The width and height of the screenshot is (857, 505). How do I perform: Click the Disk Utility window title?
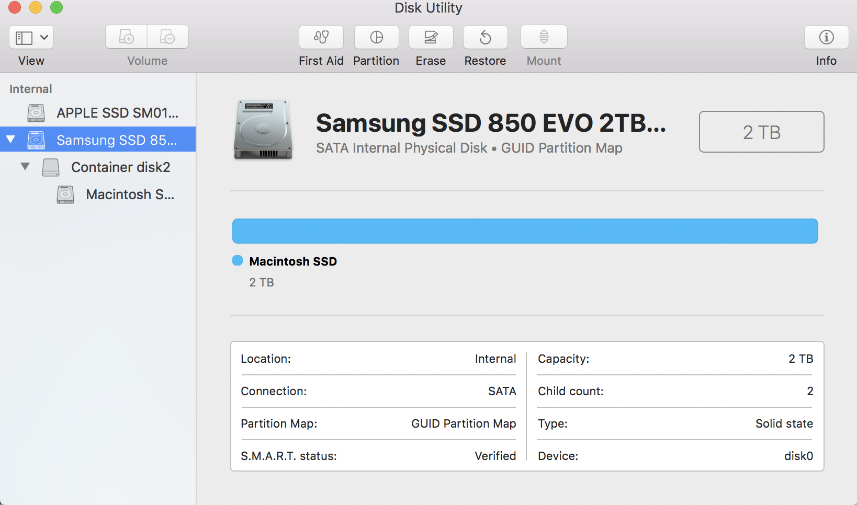(x=428, y=8)
